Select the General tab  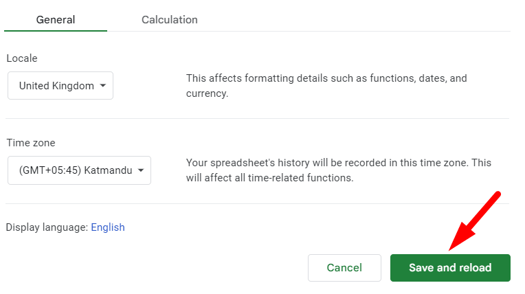click(x=56, y=20)
